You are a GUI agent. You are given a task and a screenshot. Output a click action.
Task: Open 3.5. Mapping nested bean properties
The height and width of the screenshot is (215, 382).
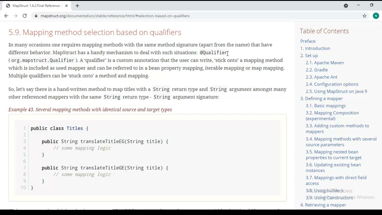point(333,155)
